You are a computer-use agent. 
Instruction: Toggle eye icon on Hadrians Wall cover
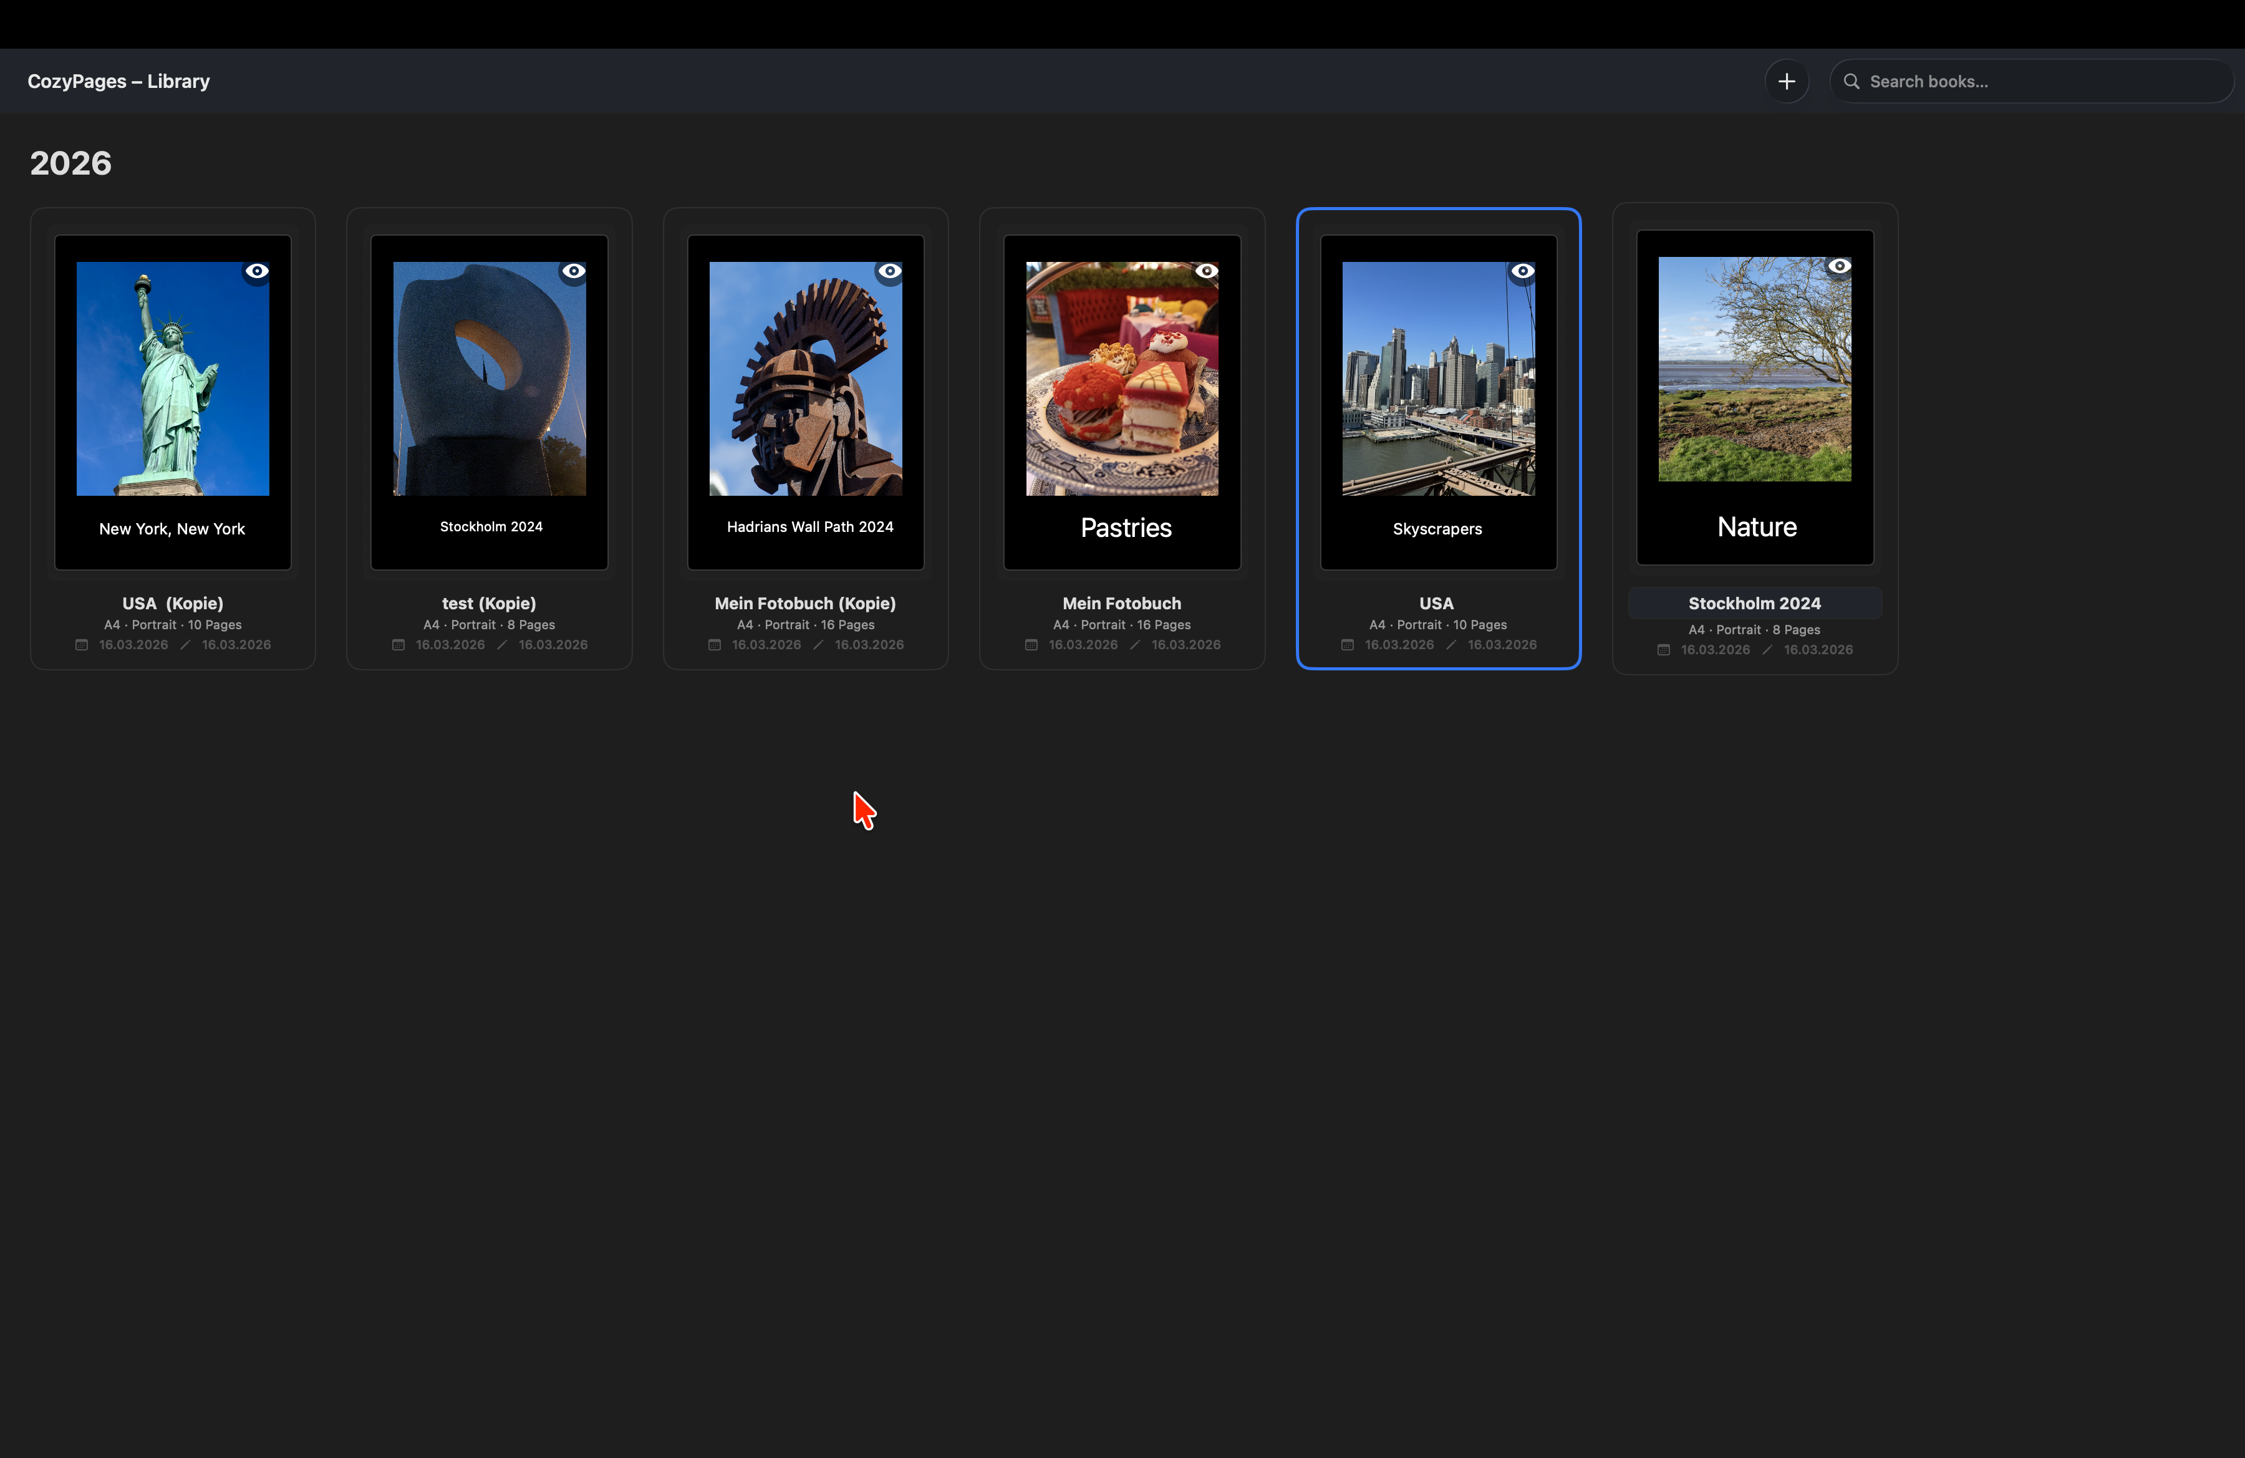(889, 272)
